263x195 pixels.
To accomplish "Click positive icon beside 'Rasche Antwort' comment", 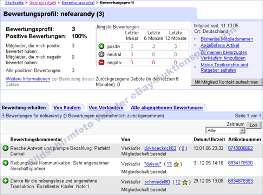I will click(5, 148).
